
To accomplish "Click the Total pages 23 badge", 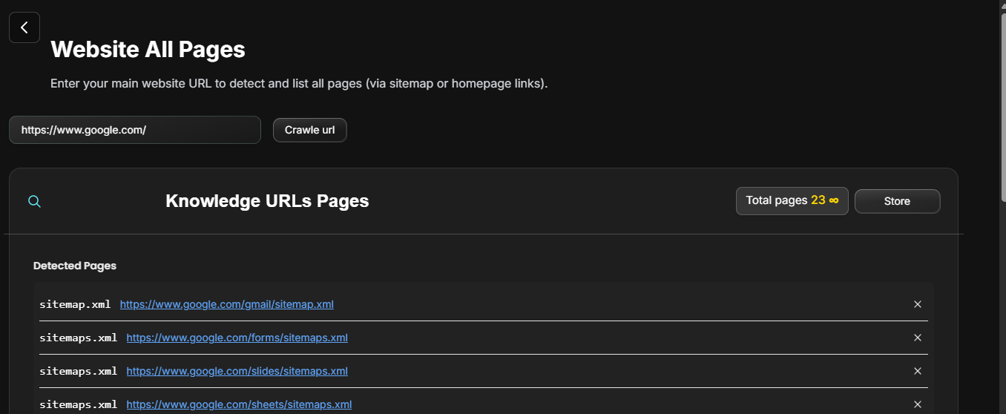I will click(x=792, y=201).
